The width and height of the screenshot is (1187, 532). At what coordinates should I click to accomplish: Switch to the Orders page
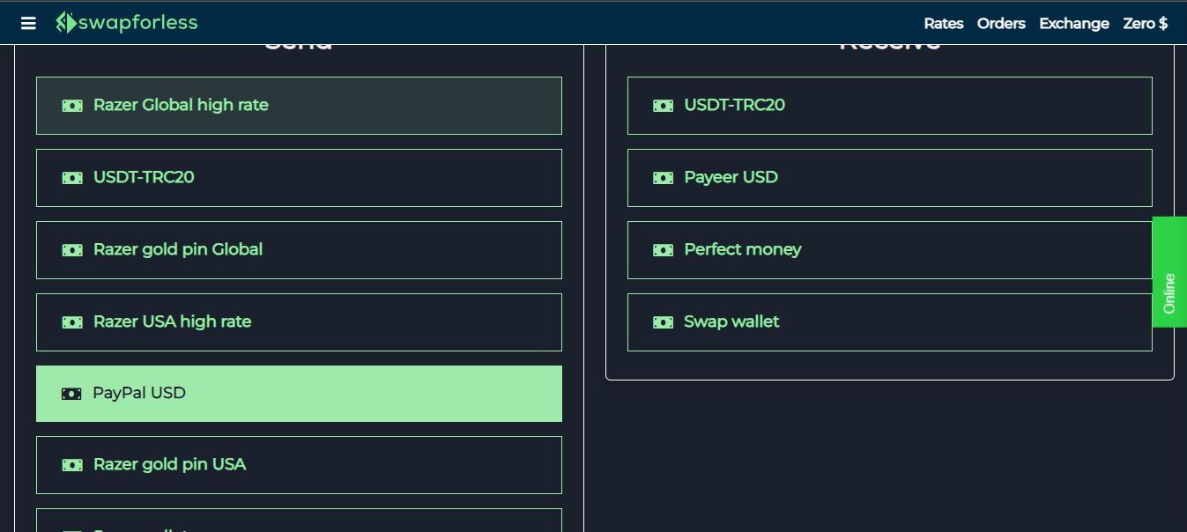click(1001, 24)
